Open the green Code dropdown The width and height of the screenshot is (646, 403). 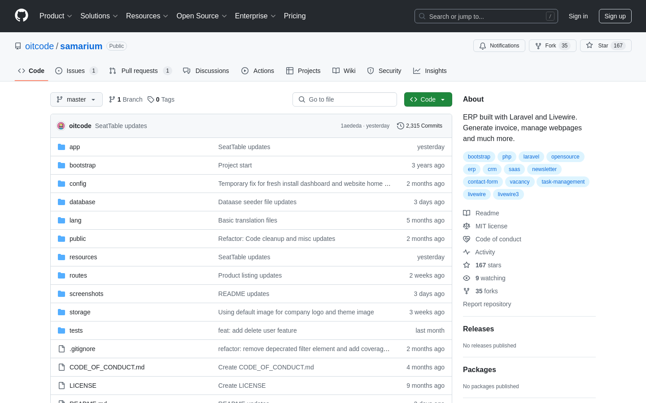tap(428, 99)
